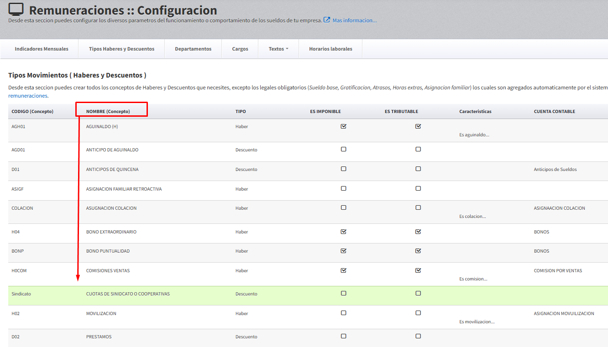Go to the Cargos tab
608x347 pixels.
pyautogui.click(x=240, y=49)
